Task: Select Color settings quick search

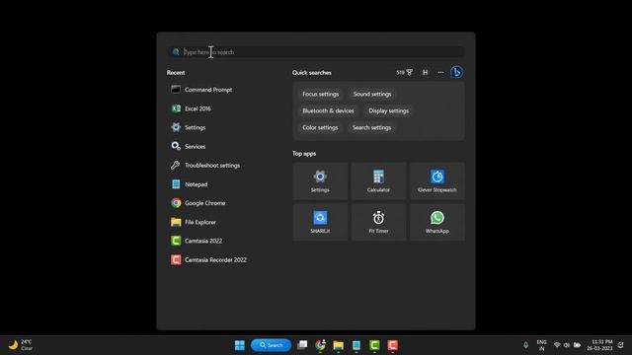Action: tap(320, 127)
